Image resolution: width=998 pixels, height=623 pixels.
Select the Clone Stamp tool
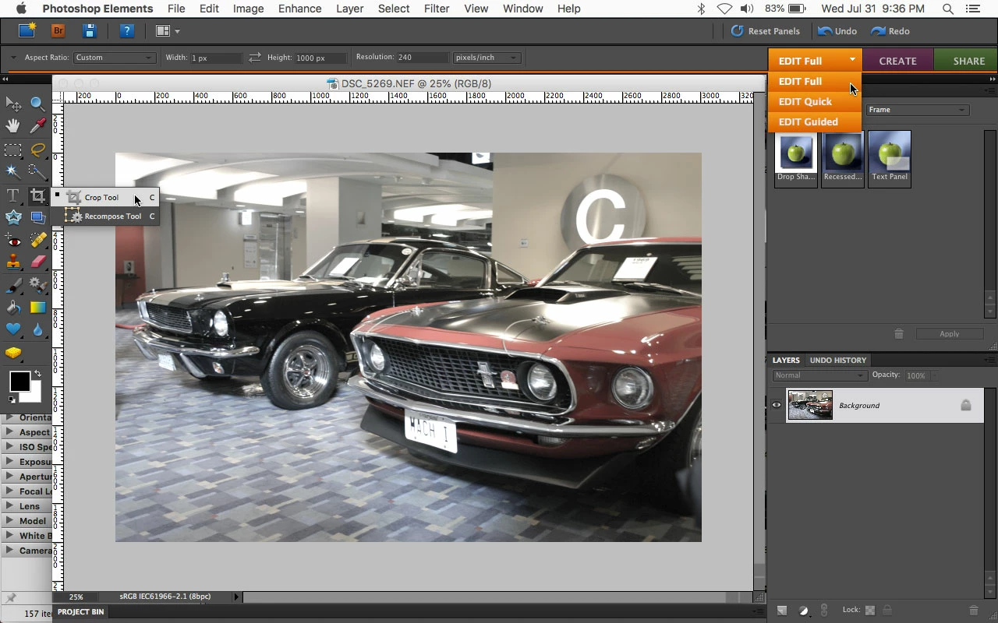coord(13,262)
